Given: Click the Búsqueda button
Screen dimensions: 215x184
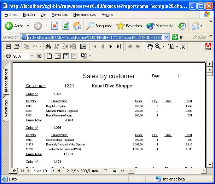Looking at the screenshot, I should point(100,26).
